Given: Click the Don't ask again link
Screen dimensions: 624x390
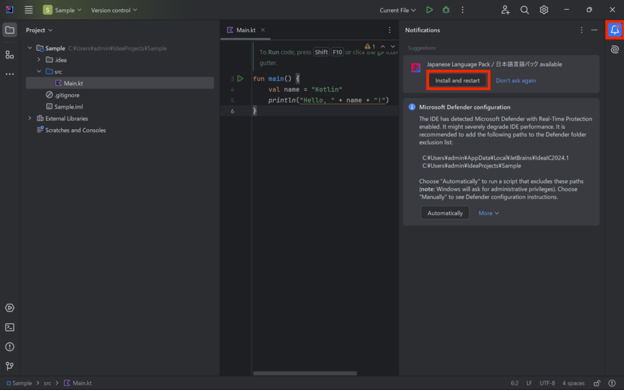Looking at the screenshot, I should pos(516,80).
